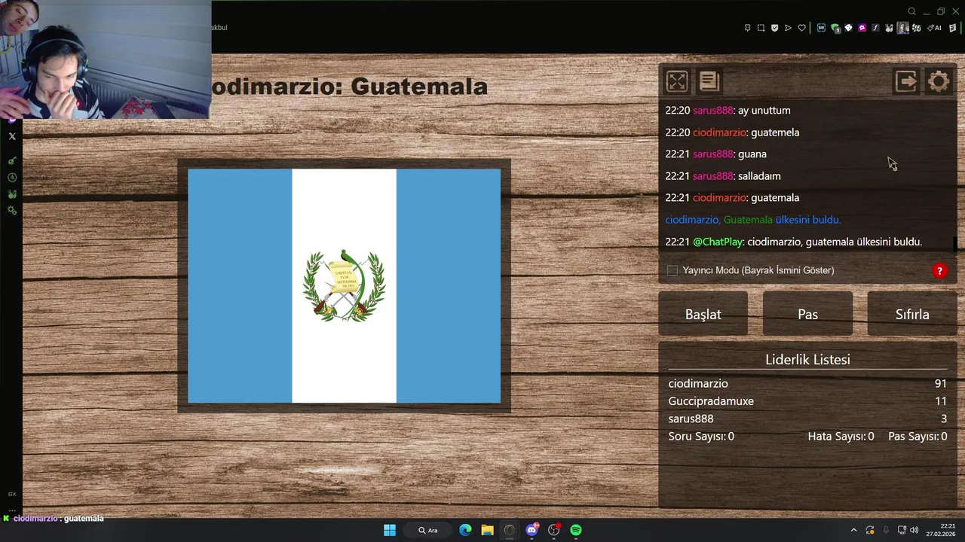Click the purple extension icon in toolbar

(862, 28)
